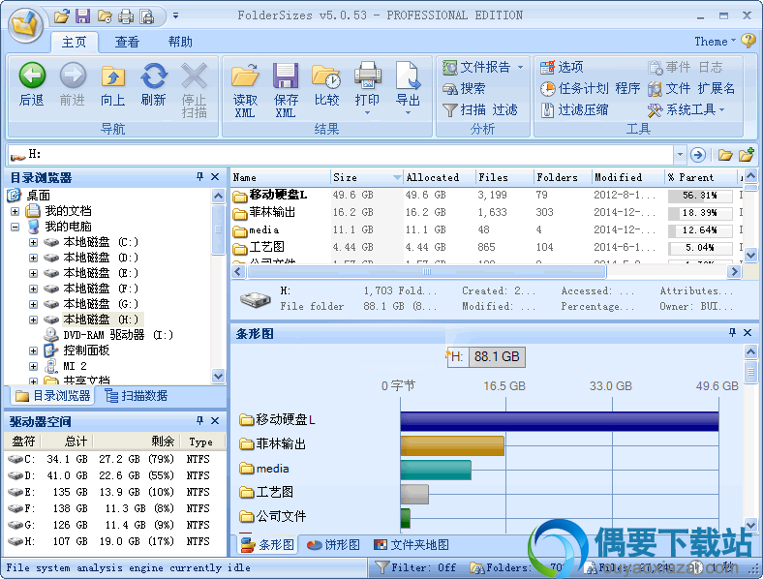Refresh the scan with 刷新
Viewport: 763px width, 579px height.
(154, 84)
